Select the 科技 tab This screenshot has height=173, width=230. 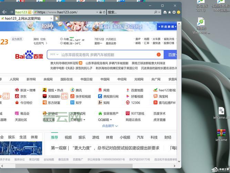click(154, 137)
